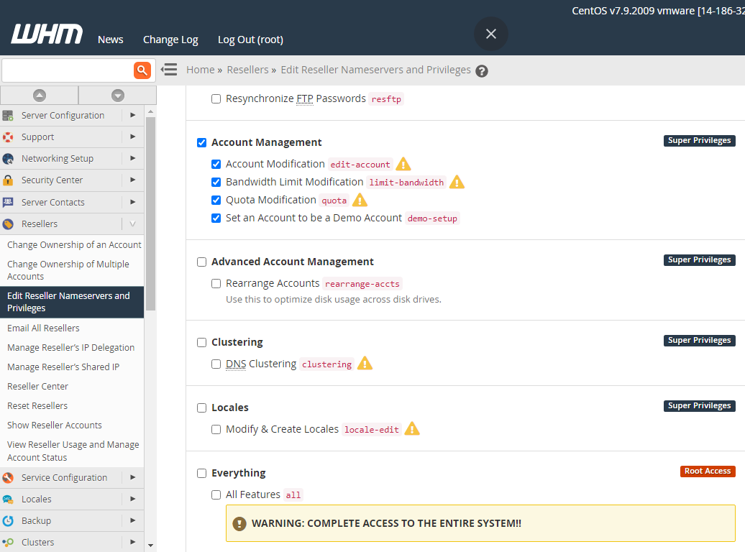Expand the Service Configuration sidebar section
The width and height of the screenshot is (745, 552).
pos(65,477)
